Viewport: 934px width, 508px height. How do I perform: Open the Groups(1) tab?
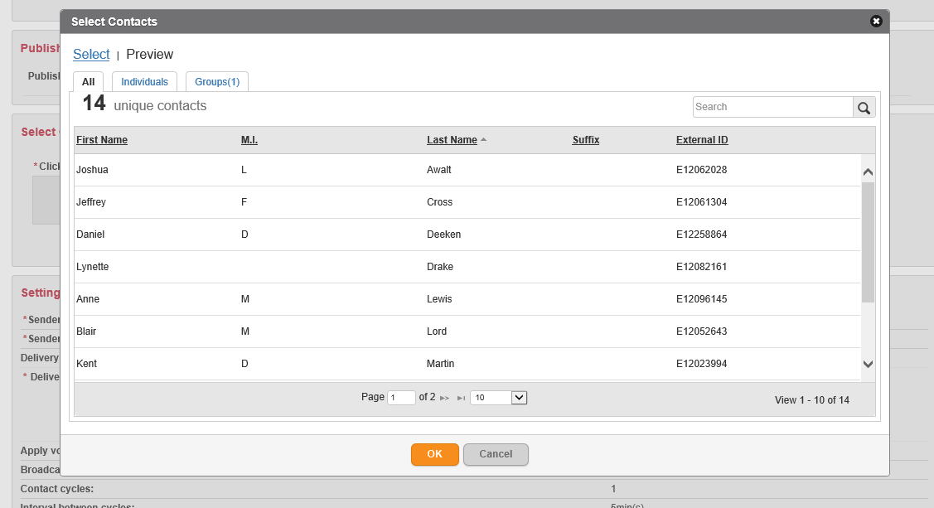tap(217, 82)
